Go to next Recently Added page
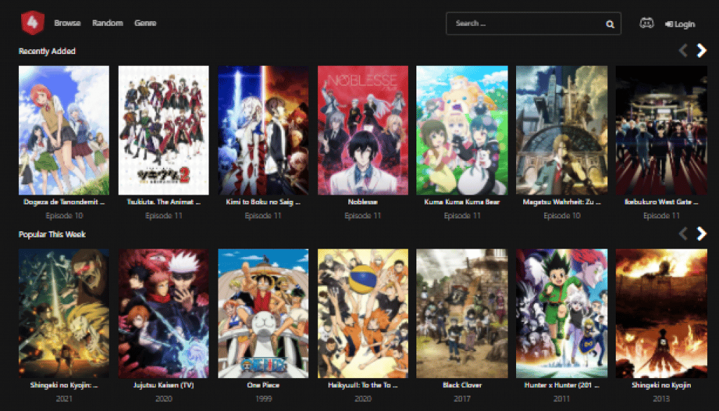 coord(701,51)
